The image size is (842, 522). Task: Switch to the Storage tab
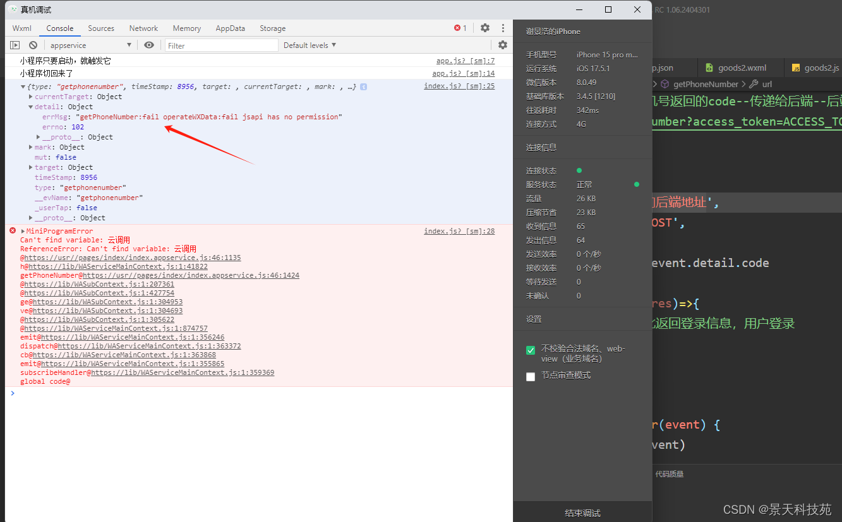(273, 28)
